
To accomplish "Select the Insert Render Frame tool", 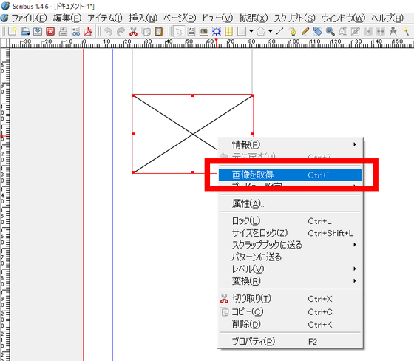I will [217, 32].
